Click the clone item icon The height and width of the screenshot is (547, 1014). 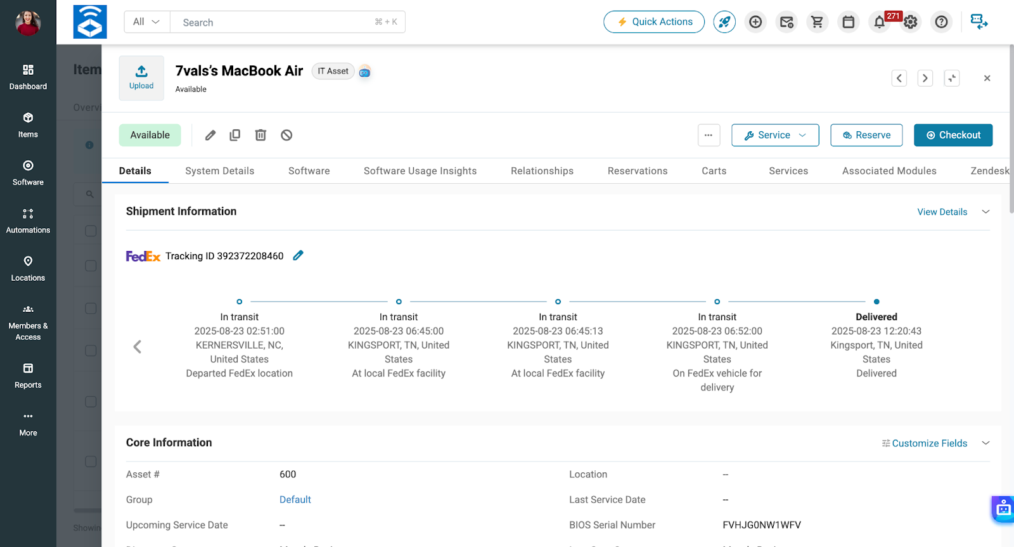tap(235, 135)
